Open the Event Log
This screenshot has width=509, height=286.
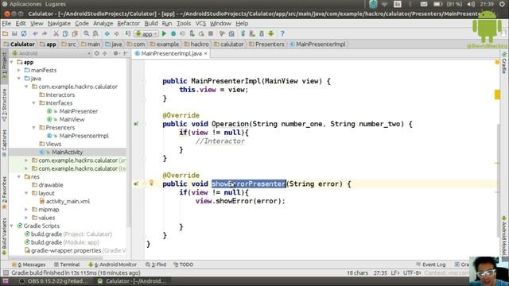coord(430,265)
